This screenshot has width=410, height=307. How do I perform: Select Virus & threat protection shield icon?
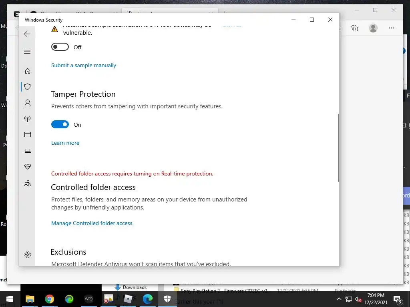[28, 87]
